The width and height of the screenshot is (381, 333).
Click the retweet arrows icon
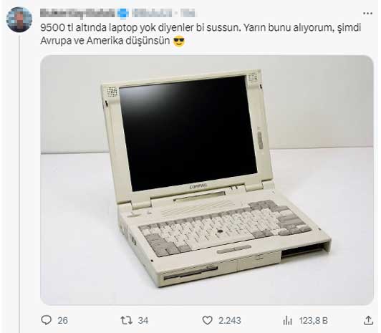click(x=127, y=320)
